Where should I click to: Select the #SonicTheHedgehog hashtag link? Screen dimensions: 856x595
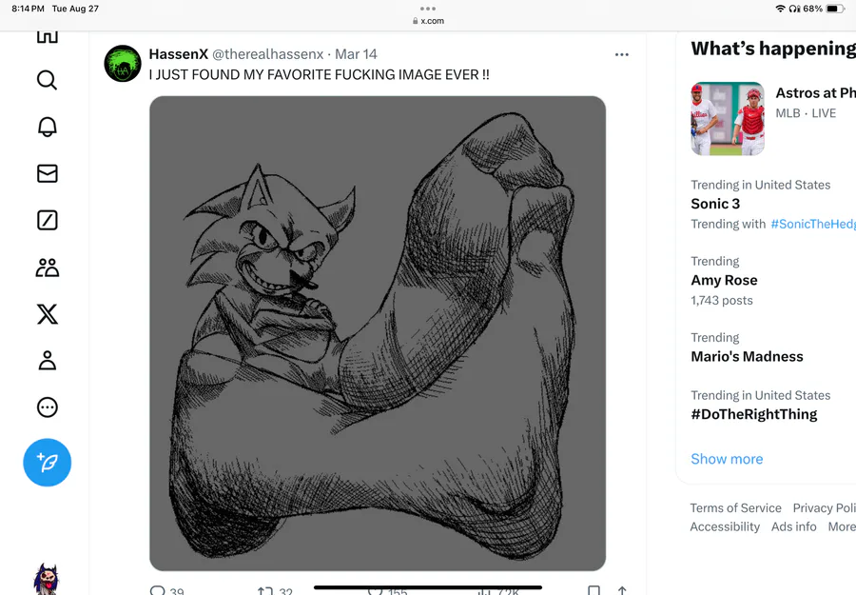[813, 224]
